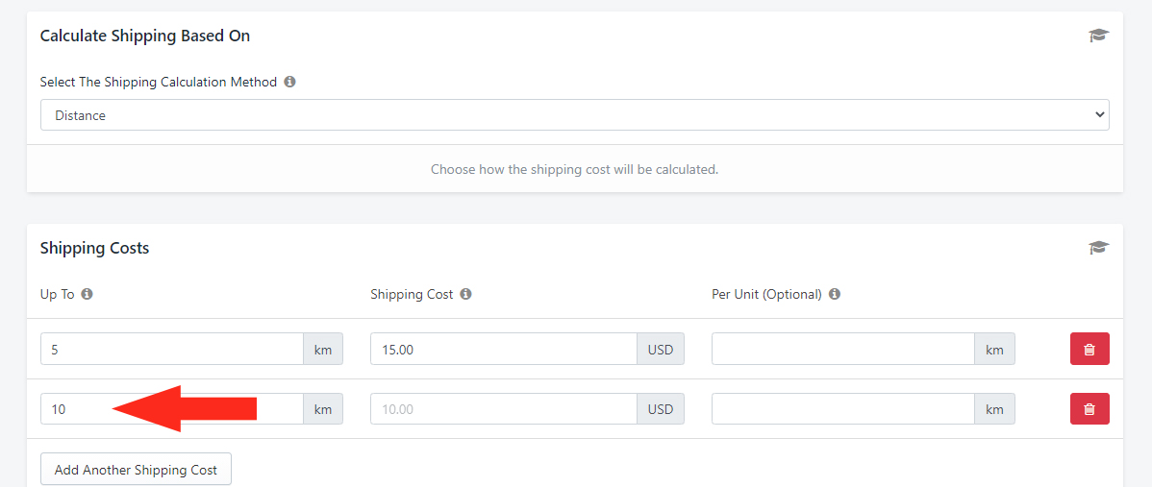Click the Select The Shipping Calculation Method label
The image size is (1152, 487).
pyautogui.click(x=158, y=82)
